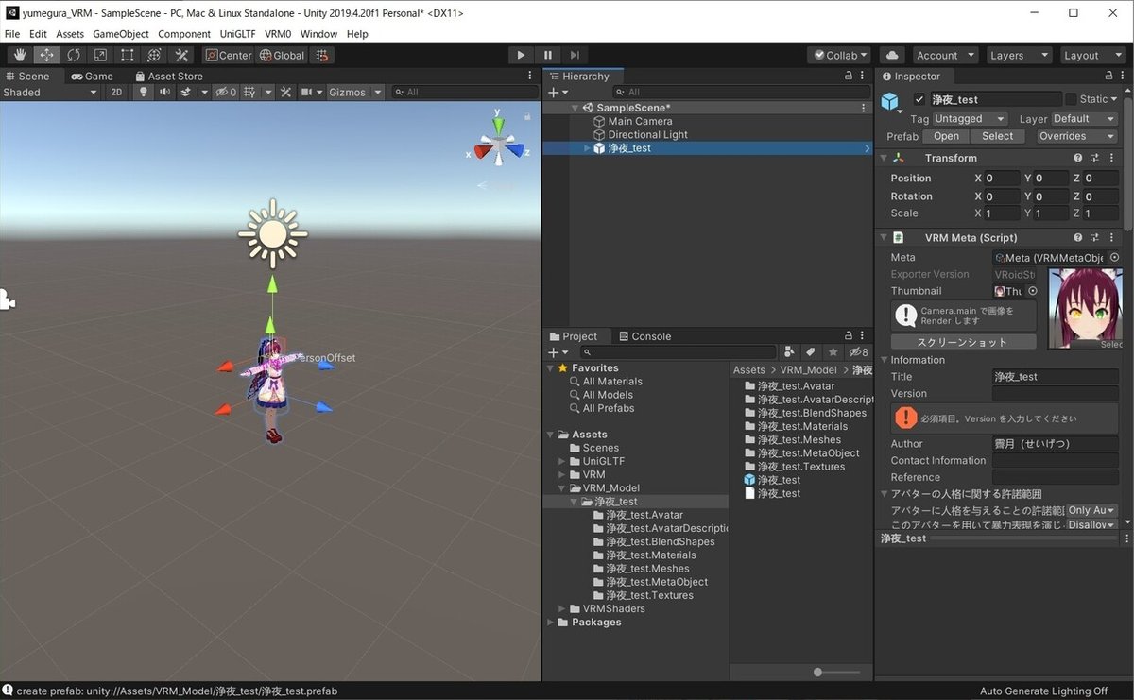1134x700 pixels.
Task: Click Thumbnail field object picker circle
Action: click(x=1032, y=291)
